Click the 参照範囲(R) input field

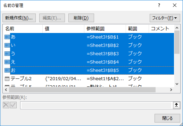97,105
